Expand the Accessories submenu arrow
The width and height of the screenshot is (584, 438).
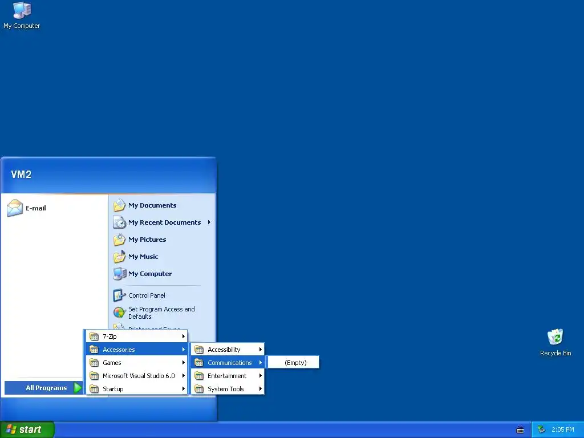(x=183, y=350)
